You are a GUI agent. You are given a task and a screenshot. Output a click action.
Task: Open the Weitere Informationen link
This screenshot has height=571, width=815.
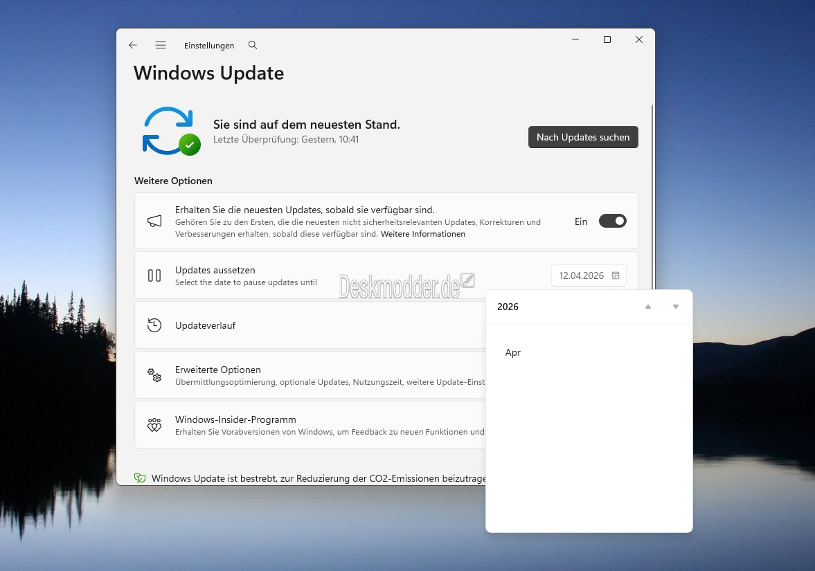click(x=423, y=234)
